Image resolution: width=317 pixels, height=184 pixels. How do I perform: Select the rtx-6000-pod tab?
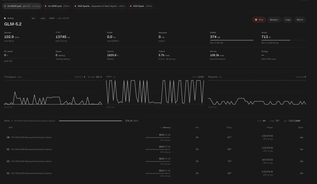[x=22, y=6]
